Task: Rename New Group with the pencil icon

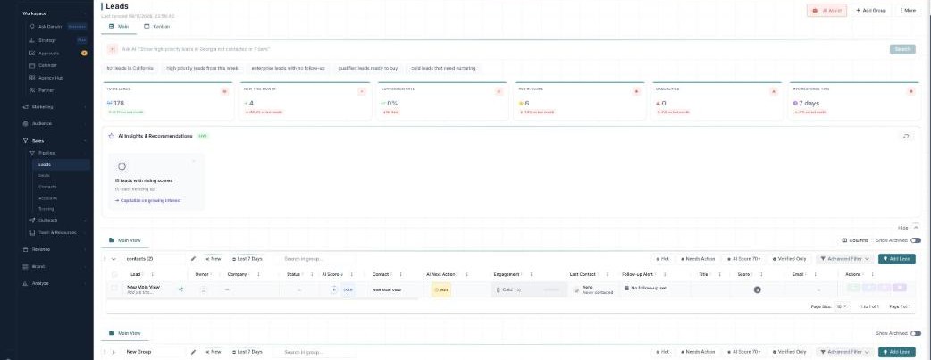Action: tap(193, 352)
